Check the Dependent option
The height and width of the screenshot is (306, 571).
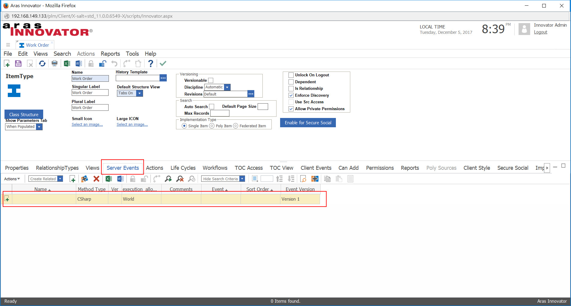[291, 82]
